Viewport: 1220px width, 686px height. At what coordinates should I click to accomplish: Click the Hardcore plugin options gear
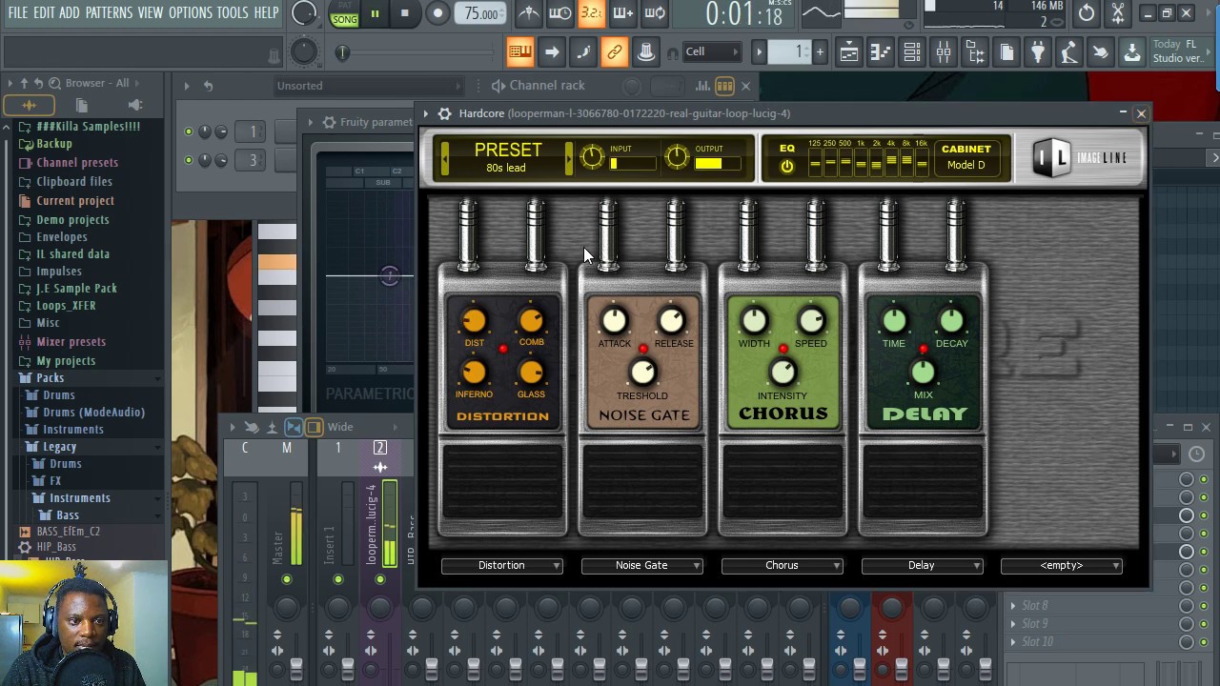click(x=444, y=113)
